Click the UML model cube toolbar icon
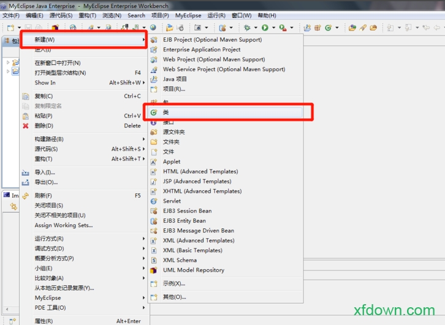 click(55, 28)
